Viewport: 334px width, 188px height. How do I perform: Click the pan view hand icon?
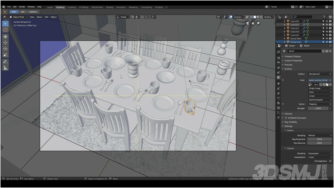point(253,23)
